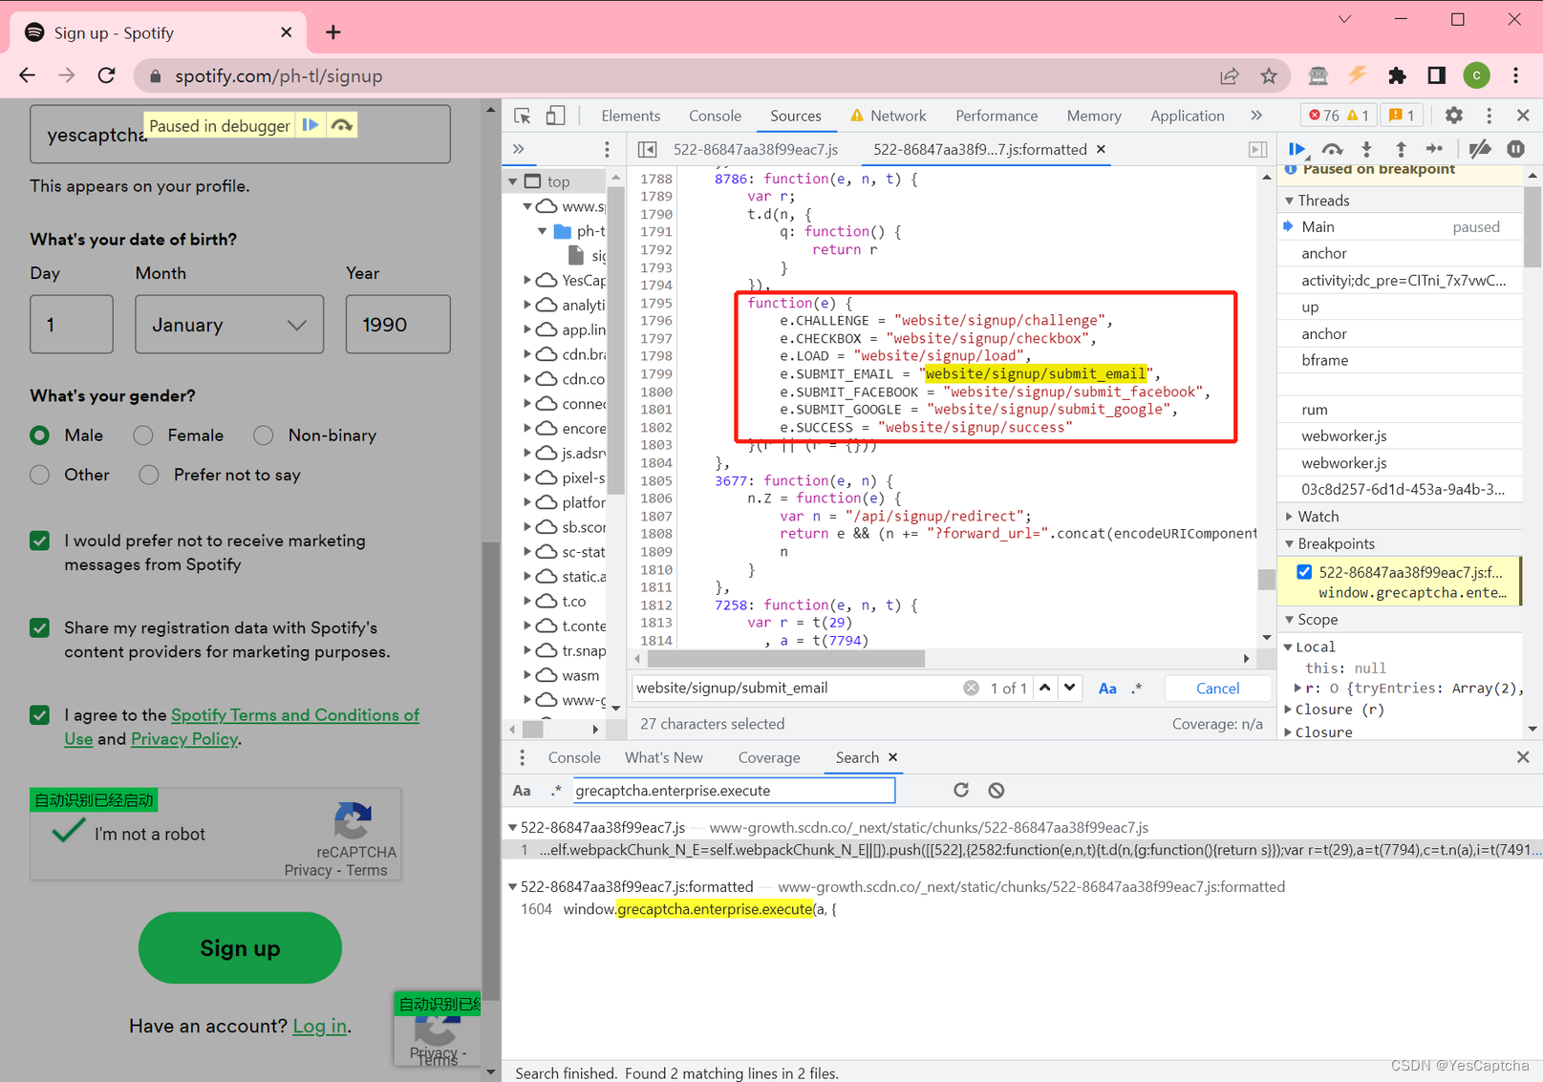Open the Performance panel
The height and width of the screenshot is (1082, 1543).
coord(997,116)
